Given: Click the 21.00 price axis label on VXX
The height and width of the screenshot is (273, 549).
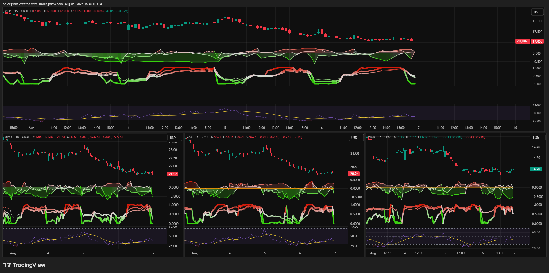Looking at the screenshot, I should (355, 153).
